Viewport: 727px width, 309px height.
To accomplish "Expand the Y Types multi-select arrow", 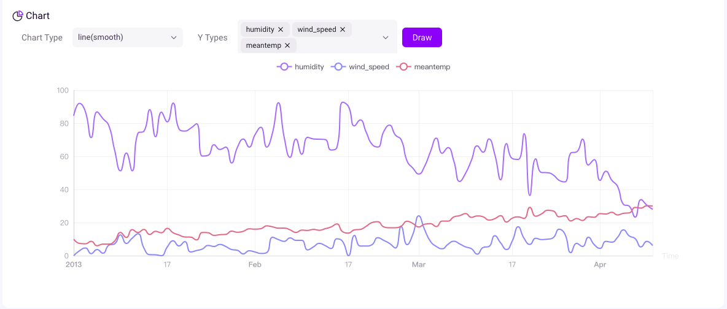I will [x=386, y=37].
